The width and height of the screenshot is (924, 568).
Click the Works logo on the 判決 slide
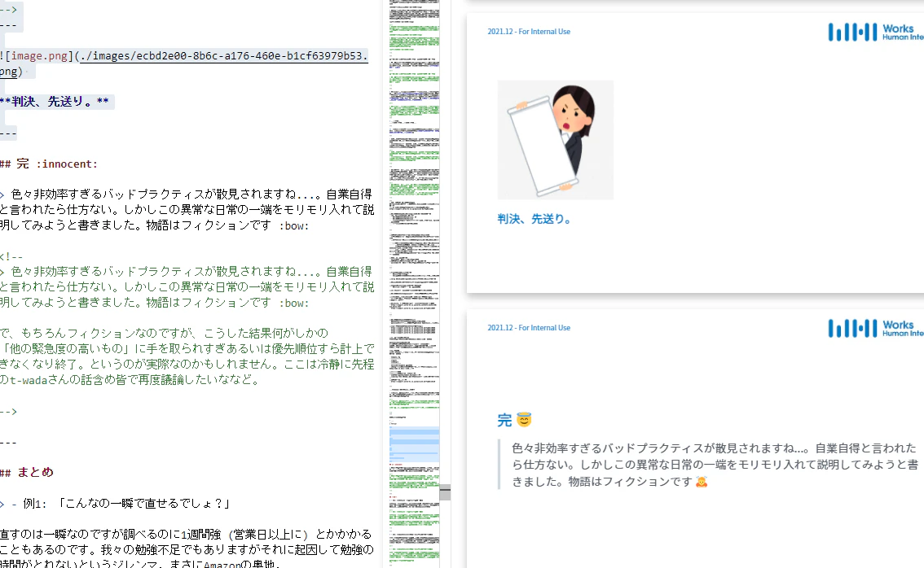[876, 32]
